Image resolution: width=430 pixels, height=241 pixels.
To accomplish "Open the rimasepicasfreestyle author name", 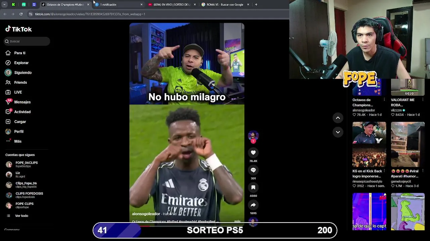I will pyautogui.click(x=367, y=181).
